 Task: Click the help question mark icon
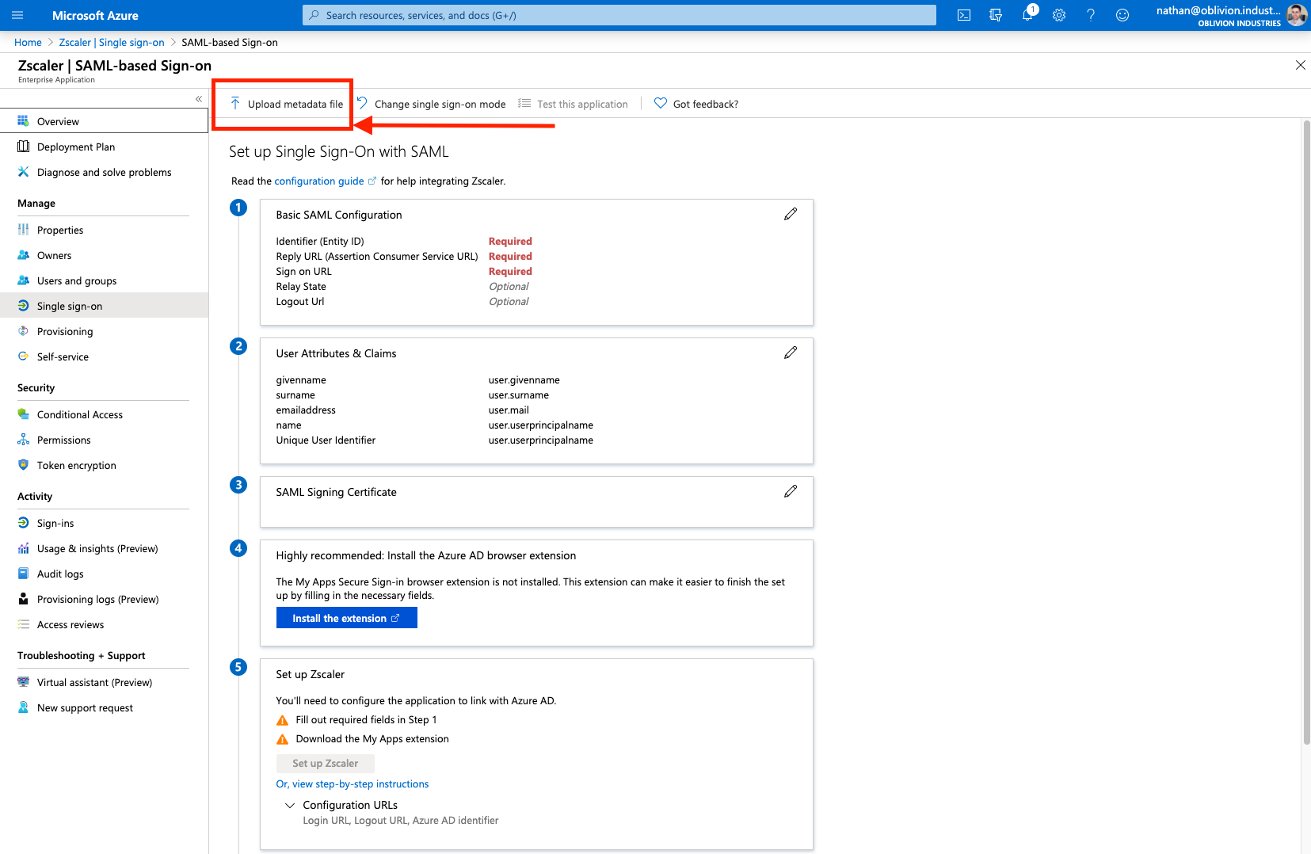1091,15
